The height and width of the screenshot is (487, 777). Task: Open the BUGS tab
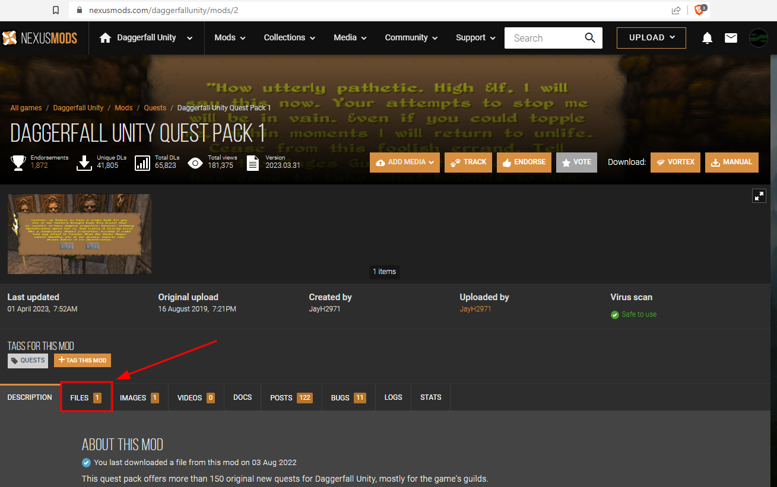tap(348, 397)
